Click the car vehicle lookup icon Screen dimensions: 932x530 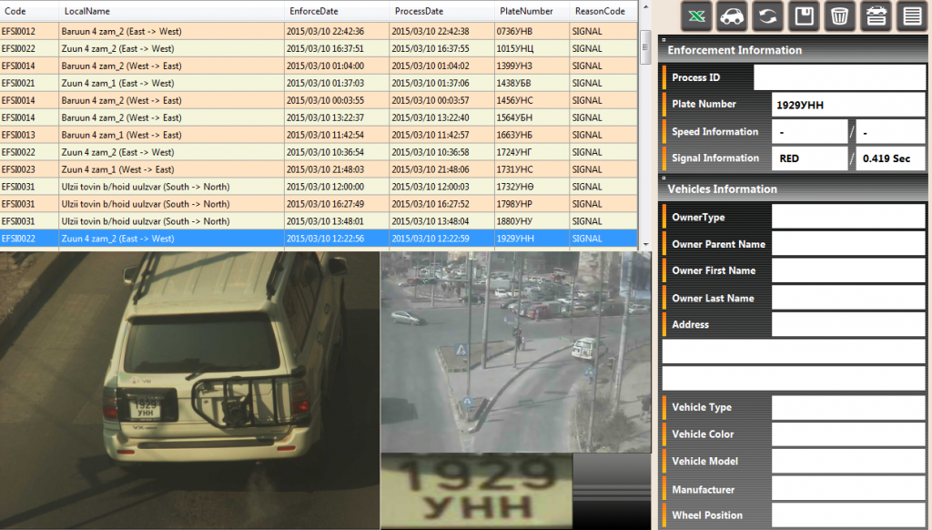tap(733, 16)
